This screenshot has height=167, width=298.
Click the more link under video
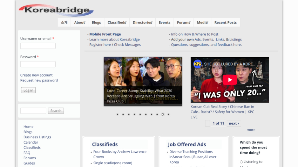251,130
